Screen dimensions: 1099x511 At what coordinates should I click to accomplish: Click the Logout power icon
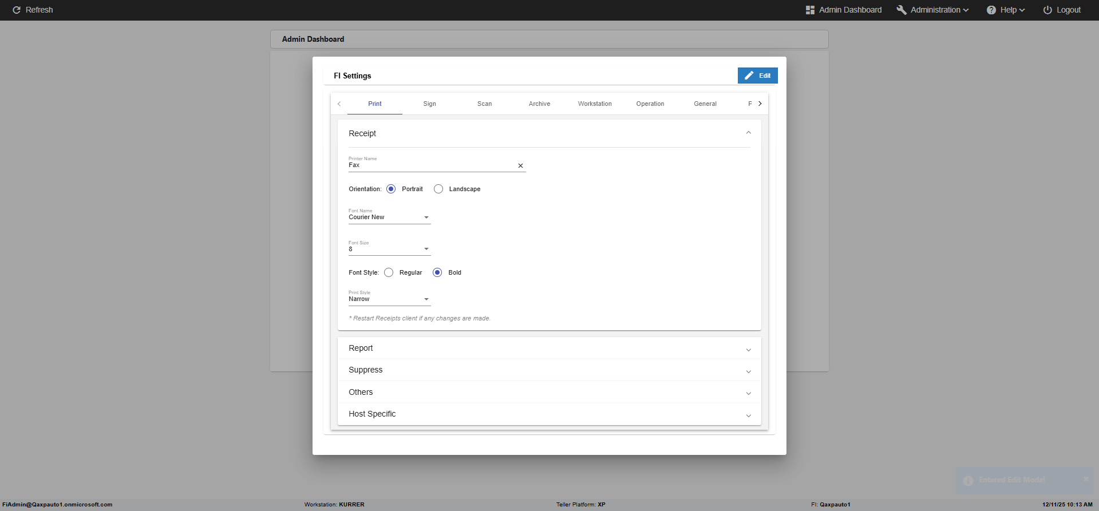tap(1047, 10)
